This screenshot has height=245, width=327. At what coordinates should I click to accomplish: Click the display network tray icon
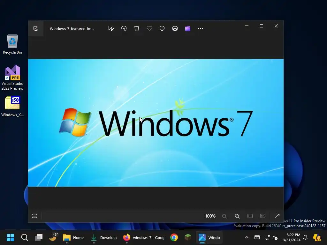pos(267,237)
